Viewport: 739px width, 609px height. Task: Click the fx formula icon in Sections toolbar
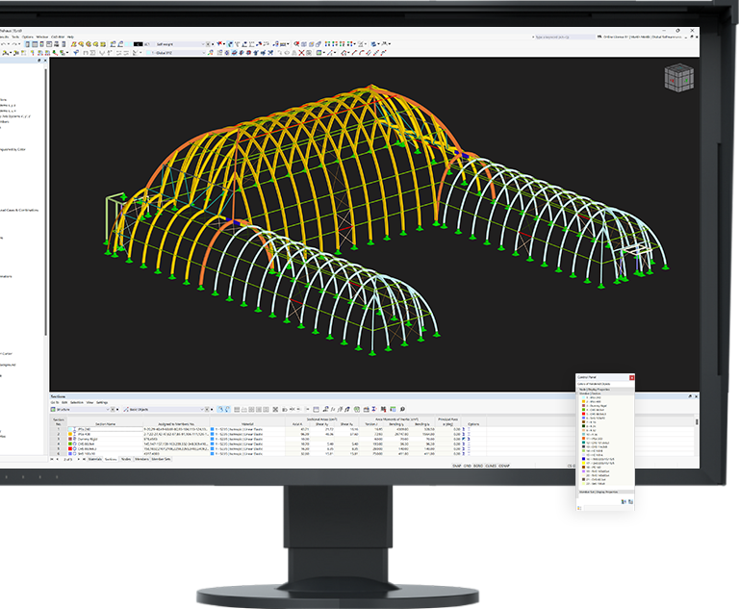point(333,409)
